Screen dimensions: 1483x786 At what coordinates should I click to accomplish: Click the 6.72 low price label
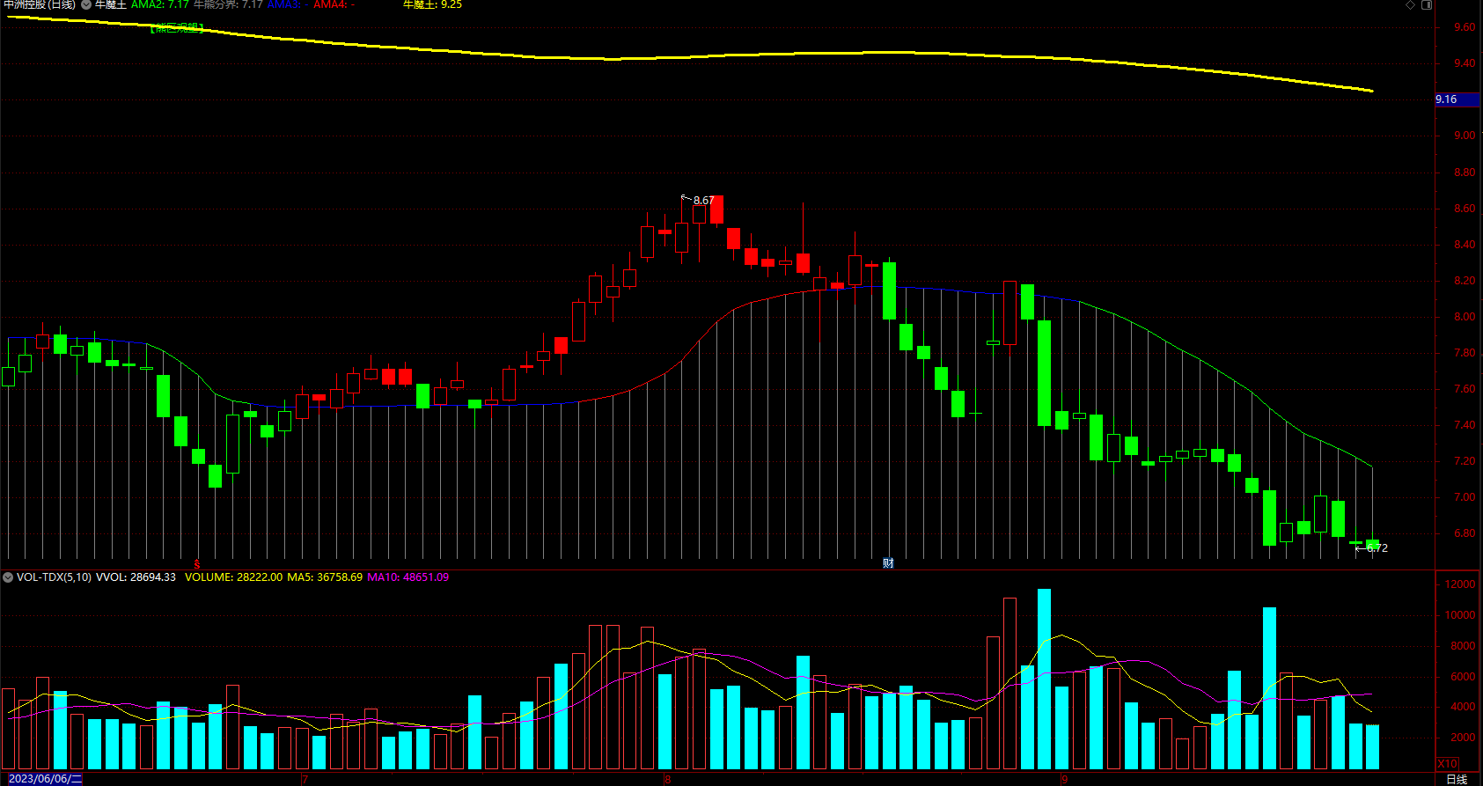1377,547
